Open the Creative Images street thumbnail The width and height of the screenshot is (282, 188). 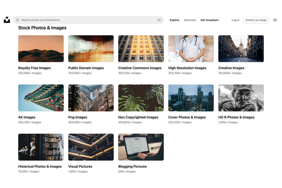click(x=241, y=49)
